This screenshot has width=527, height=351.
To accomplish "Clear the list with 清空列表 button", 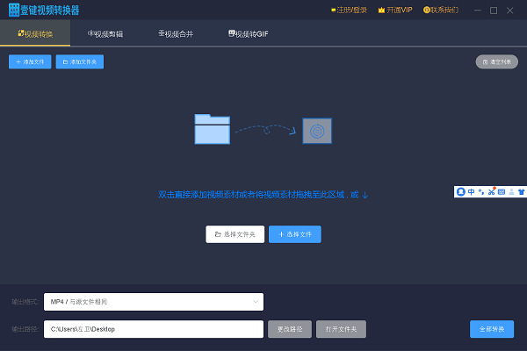I will [496, 61].
